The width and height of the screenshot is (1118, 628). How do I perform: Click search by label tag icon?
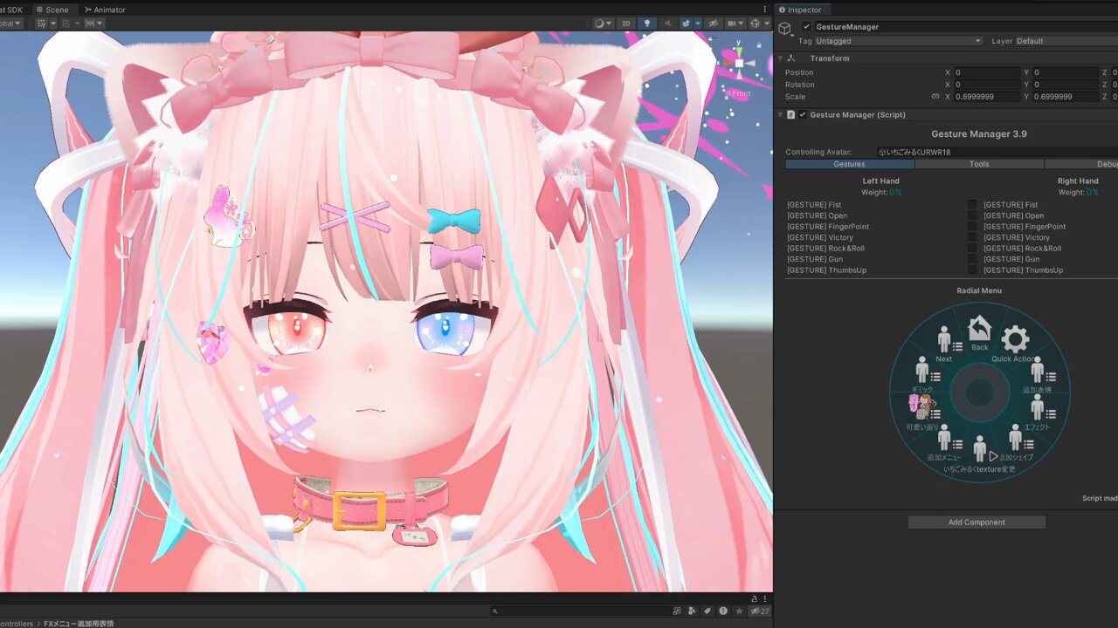click(707, 611)
